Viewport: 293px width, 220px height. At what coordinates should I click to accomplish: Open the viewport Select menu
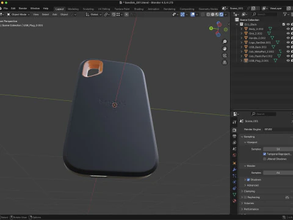tap(45, 15)
